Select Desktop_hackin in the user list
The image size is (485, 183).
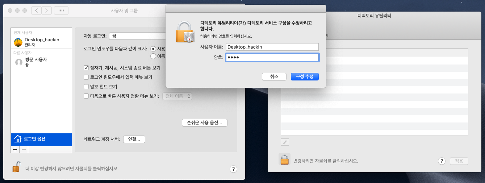click(x=41, y=42)
